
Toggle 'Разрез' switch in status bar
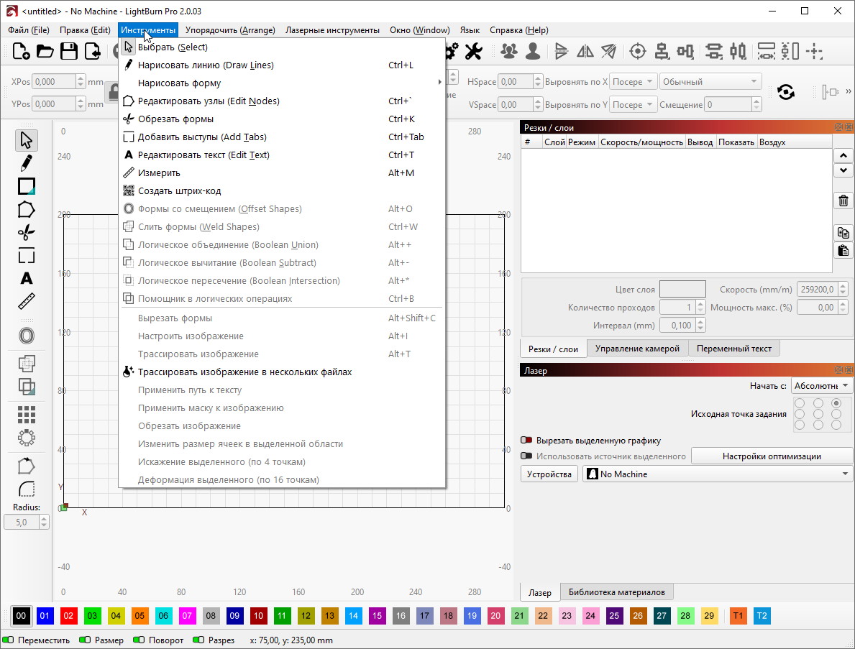[x=198, y=640]
